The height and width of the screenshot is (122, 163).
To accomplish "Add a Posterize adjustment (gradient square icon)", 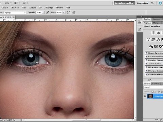I will coord(156,46).
